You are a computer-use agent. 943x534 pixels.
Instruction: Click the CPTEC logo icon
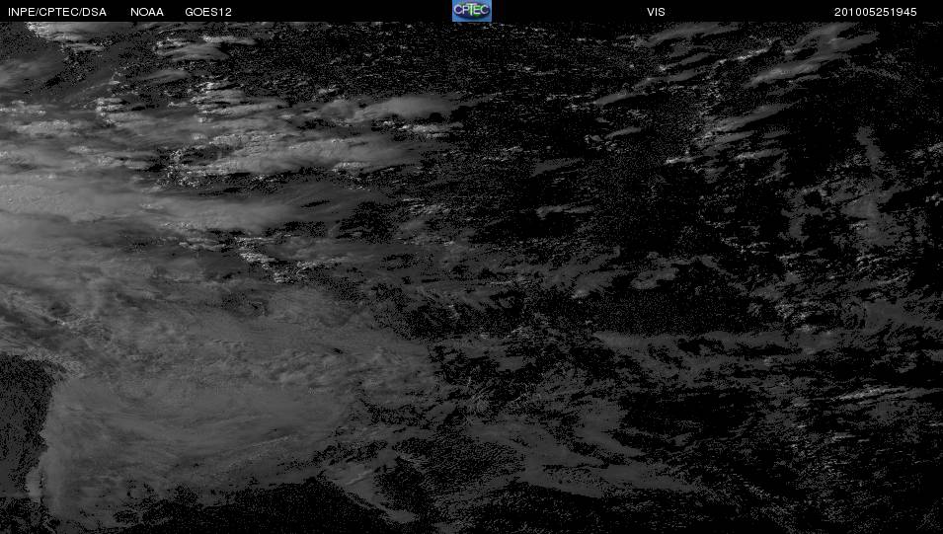[x=472, y=11]
